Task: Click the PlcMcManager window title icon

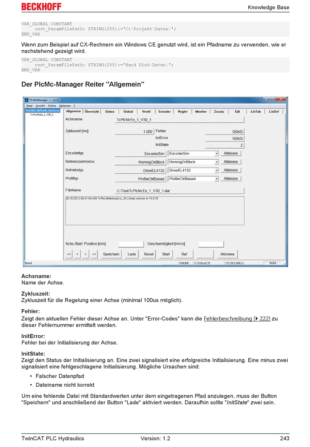Action: [27, 100]
